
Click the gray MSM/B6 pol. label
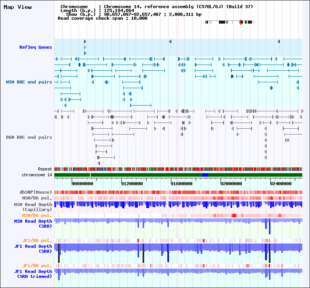click(37, 198)
